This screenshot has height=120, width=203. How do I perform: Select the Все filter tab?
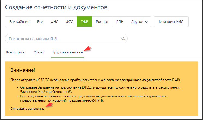coord(40,22)
